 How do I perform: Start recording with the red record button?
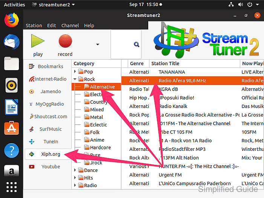tap(65, 41)
